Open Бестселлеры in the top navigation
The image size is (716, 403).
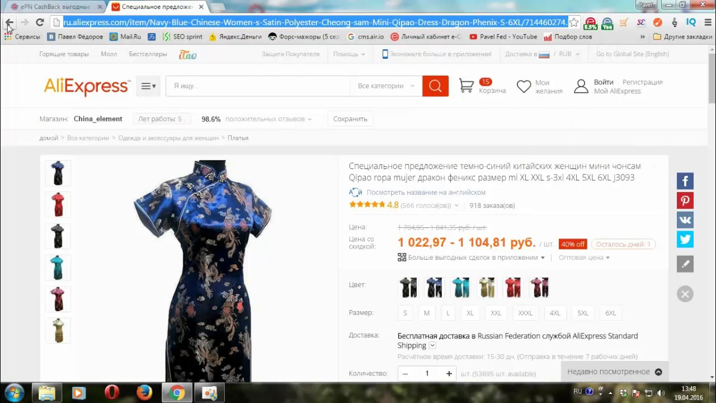tap(148, 54)
